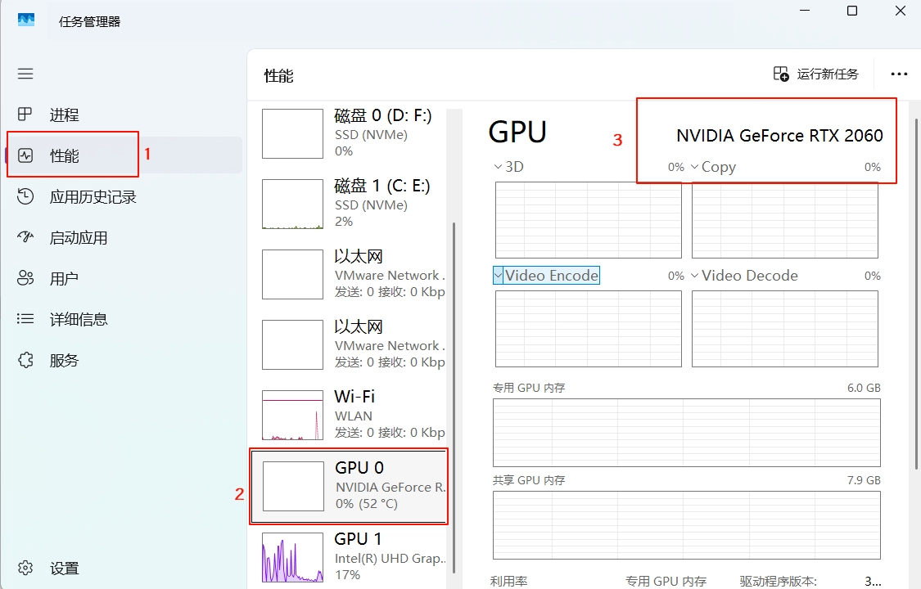Click the 驱动程序版本 label
921x589 pixels.
click(x=779, y=581)
